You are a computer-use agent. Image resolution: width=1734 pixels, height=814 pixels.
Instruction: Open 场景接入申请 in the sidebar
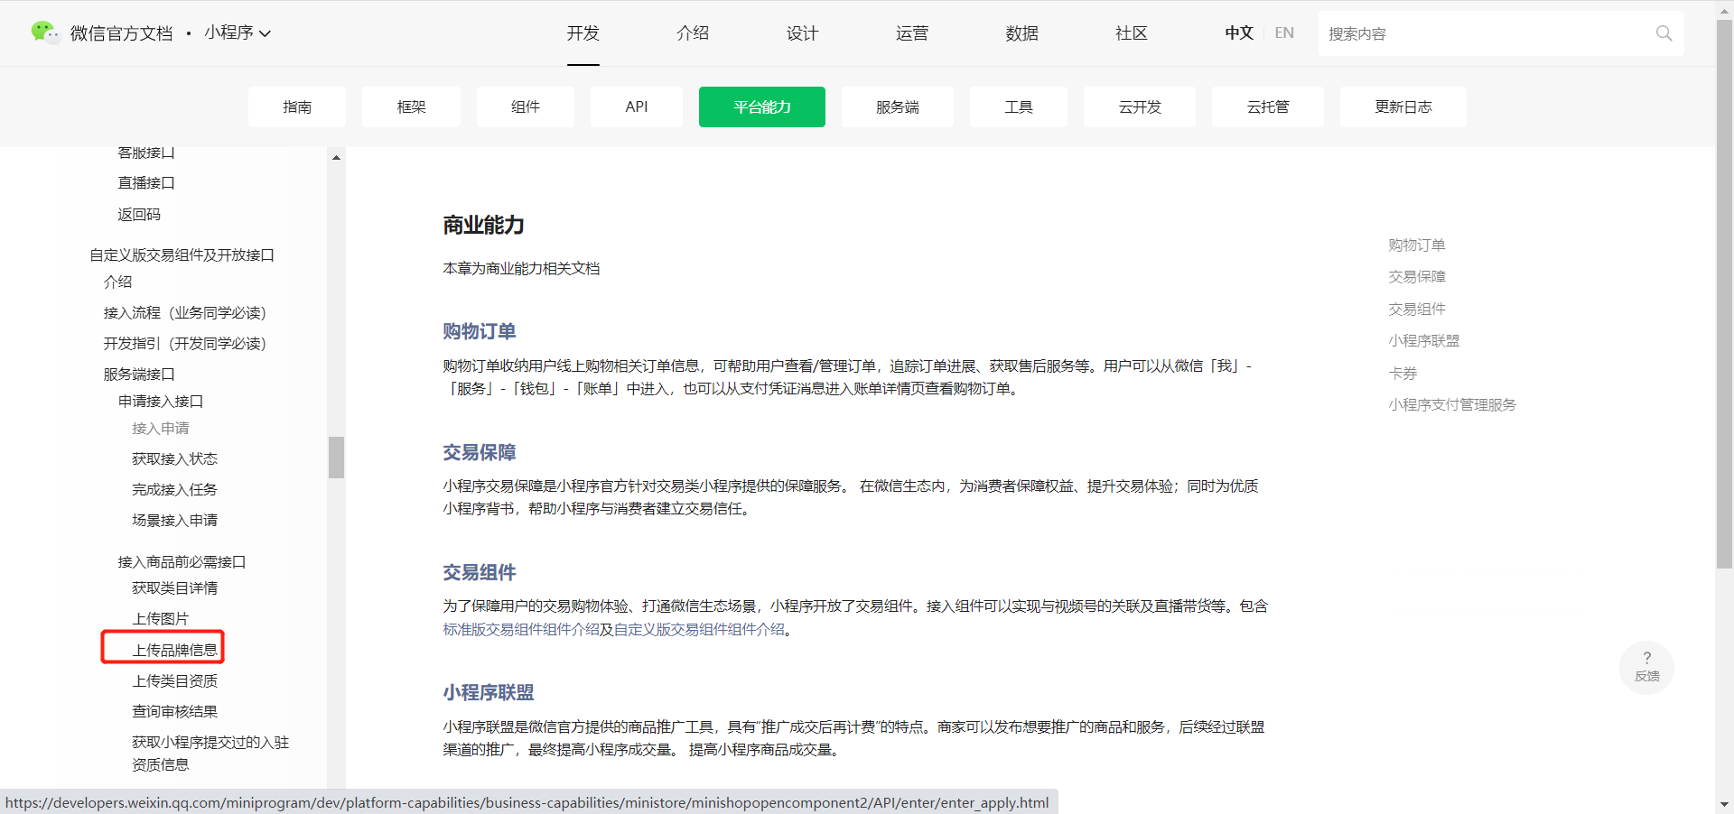175,520
